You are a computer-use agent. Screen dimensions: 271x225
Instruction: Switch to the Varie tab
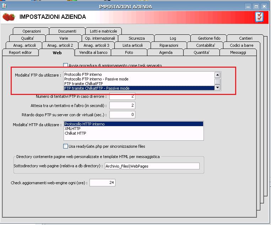click(x=64, y=38)
